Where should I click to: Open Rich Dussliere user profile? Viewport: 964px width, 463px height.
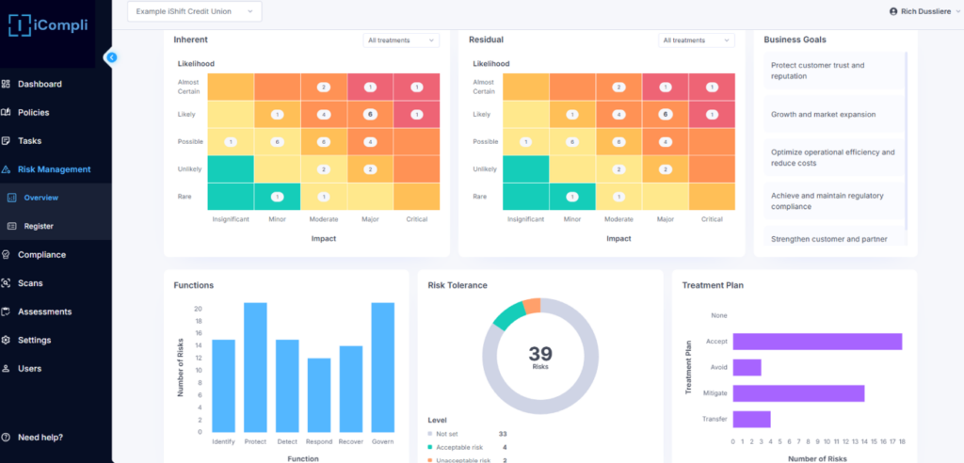click(921, 11)
